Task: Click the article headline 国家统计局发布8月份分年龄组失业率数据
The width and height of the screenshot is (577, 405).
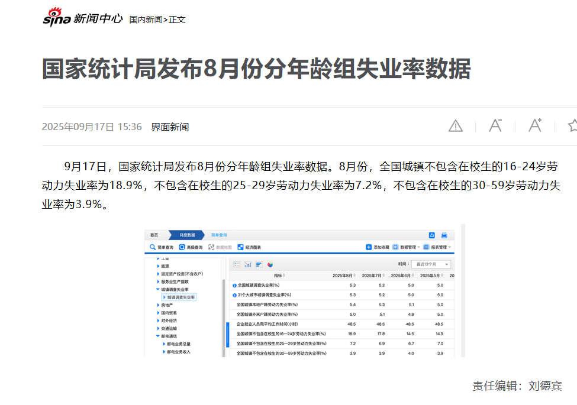Action: (x=256, y=69)
